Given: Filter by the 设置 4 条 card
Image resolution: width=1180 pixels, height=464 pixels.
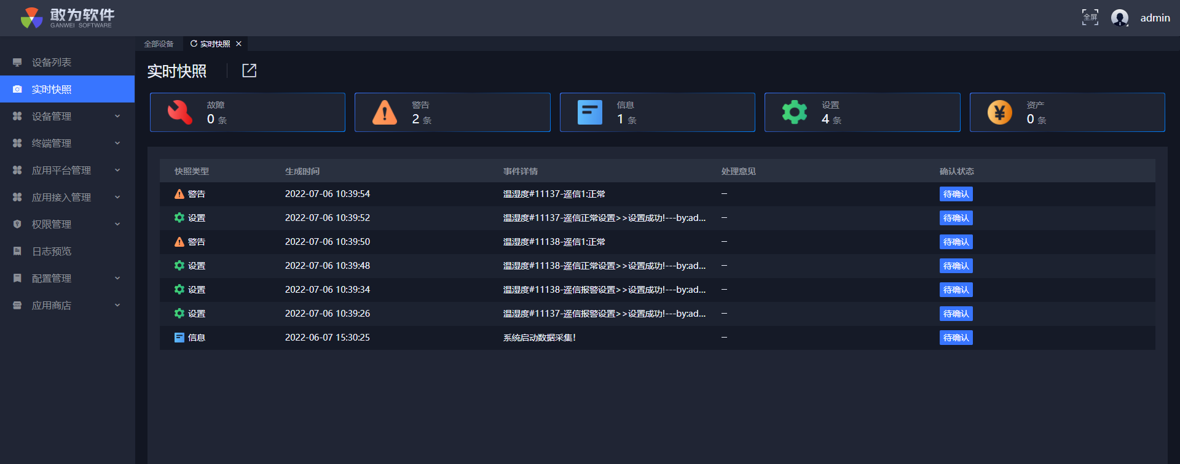Looking at the screenshot, I should point(862,112).
